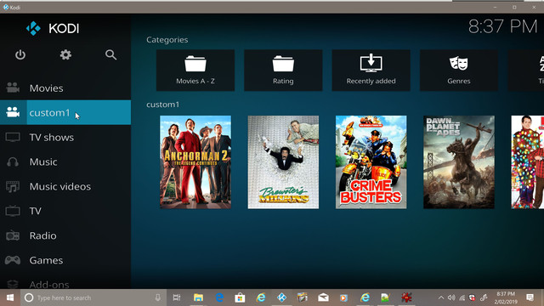The image size is (544, 306).
Task: Show hidden system tray icons
Action: (x=441, y=297)
